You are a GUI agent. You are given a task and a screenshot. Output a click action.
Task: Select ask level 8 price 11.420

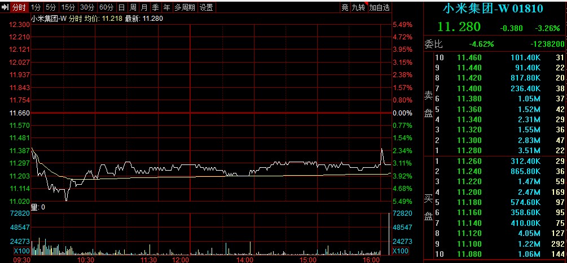[x=469, y=78]
